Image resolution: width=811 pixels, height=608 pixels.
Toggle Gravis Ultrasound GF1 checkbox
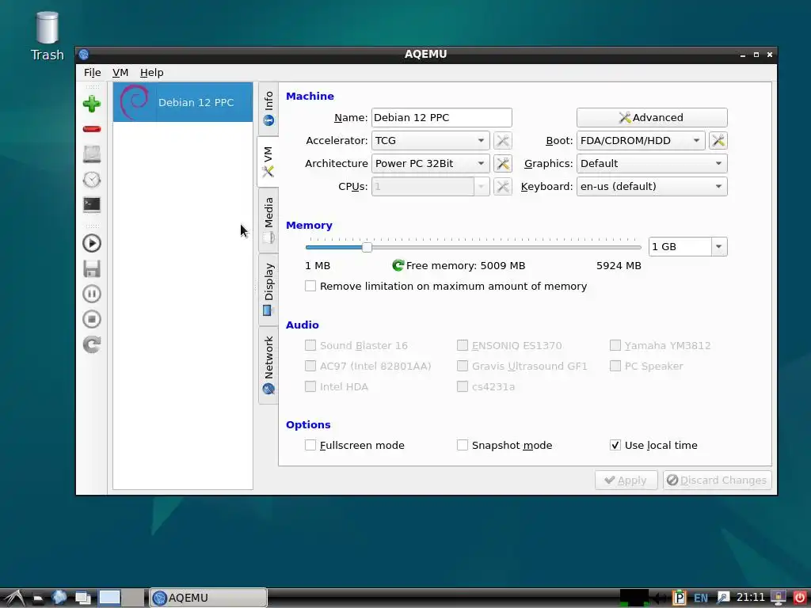[463, 366]
